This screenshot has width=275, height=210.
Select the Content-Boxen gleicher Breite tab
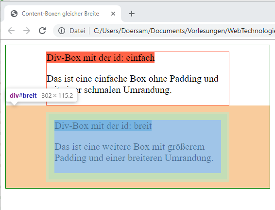(63, 14)
